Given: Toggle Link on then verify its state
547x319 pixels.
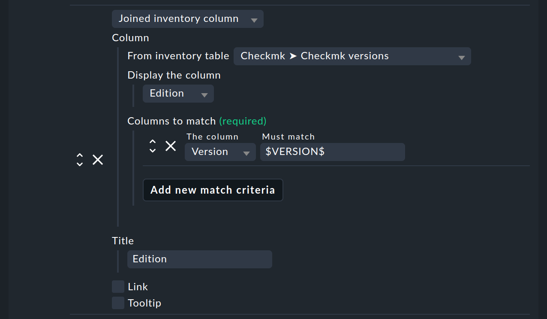Looking at the screenshot, I should 117,286.
